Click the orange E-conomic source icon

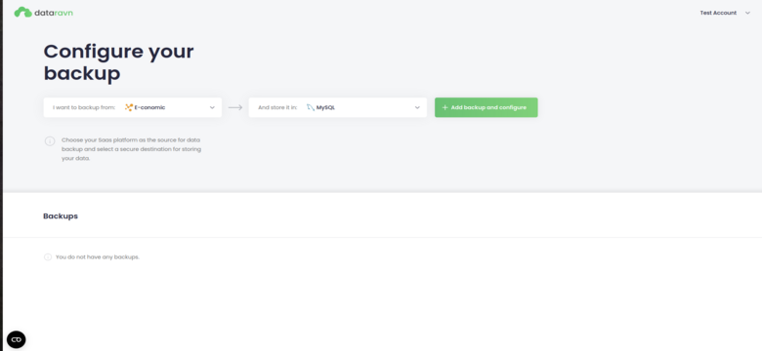click(x=129, y=107)
